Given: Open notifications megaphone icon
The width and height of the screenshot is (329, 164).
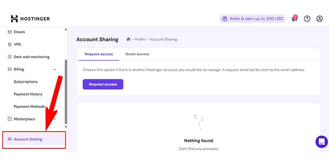Looking at the screenshot, I should pyautogui.click(x=294, y=18).
